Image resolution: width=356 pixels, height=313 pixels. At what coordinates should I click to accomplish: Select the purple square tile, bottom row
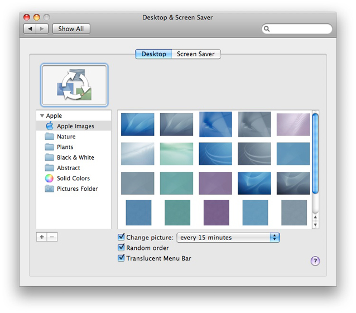click(x=217, y=213)
